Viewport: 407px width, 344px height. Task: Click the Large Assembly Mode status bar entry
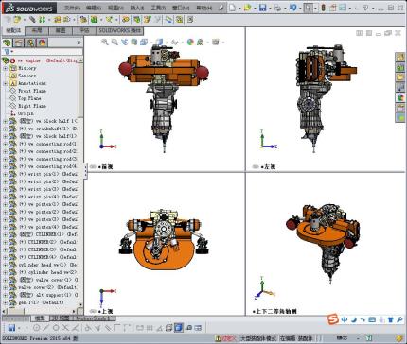[258, 338]
